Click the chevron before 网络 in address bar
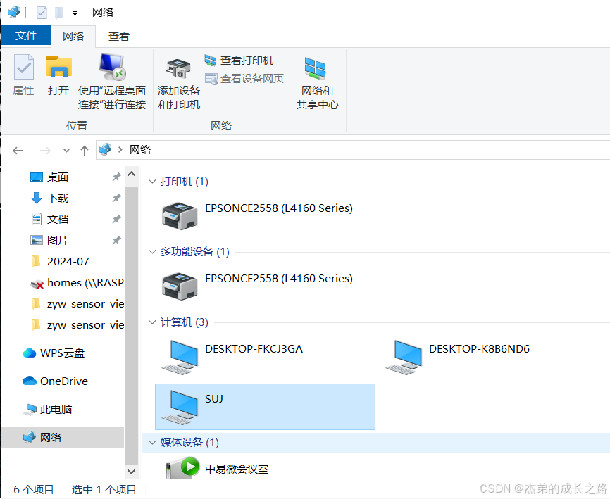Image resolution: width=610 pixels, height=499 pixels. 120,150
